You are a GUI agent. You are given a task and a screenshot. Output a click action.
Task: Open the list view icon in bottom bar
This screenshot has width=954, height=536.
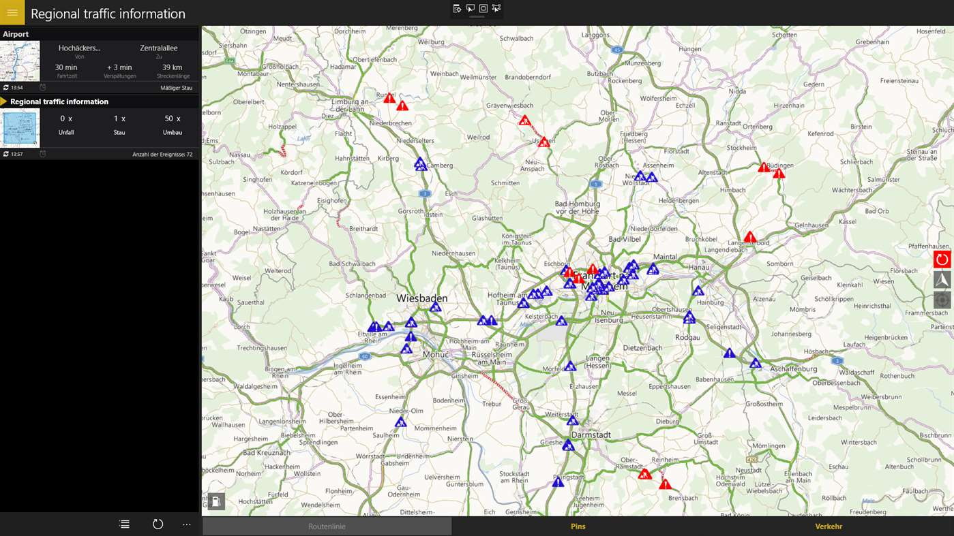click(x=124, y=524)
